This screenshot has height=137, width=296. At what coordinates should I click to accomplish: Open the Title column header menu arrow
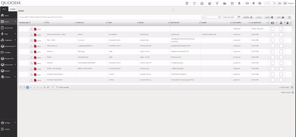(x=75, y=23)
